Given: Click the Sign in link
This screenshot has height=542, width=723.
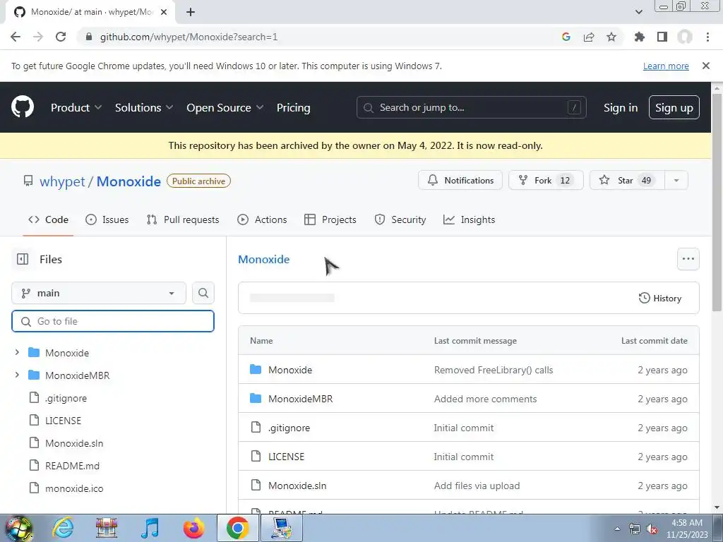Looking at the screenshot, I should pos(621,108).
